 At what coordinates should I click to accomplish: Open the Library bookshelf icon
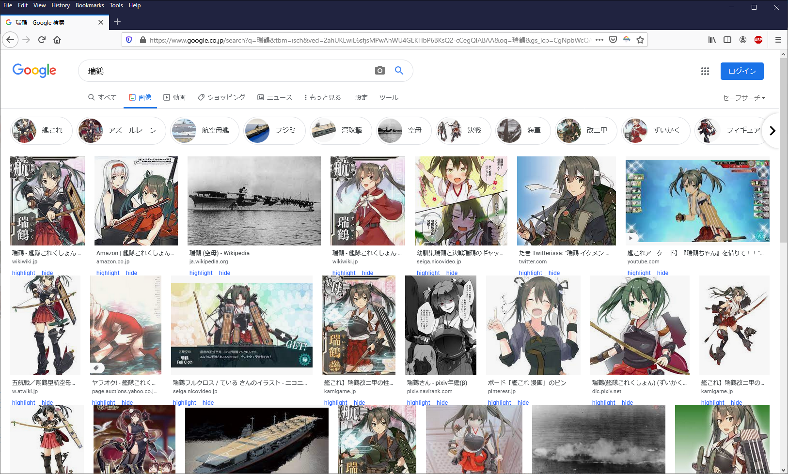click(711, 40)
